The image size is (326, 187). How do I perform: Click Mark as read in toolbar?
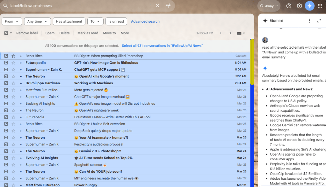click(88, 33)
